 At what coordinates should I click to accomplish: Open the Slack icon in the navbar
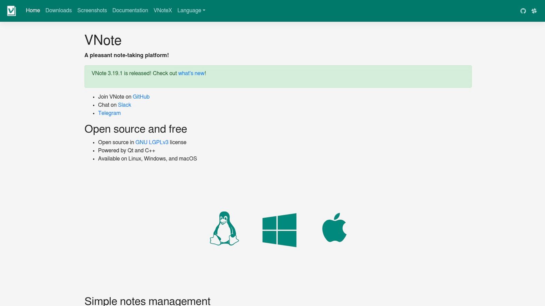click(x=534, y=11)
